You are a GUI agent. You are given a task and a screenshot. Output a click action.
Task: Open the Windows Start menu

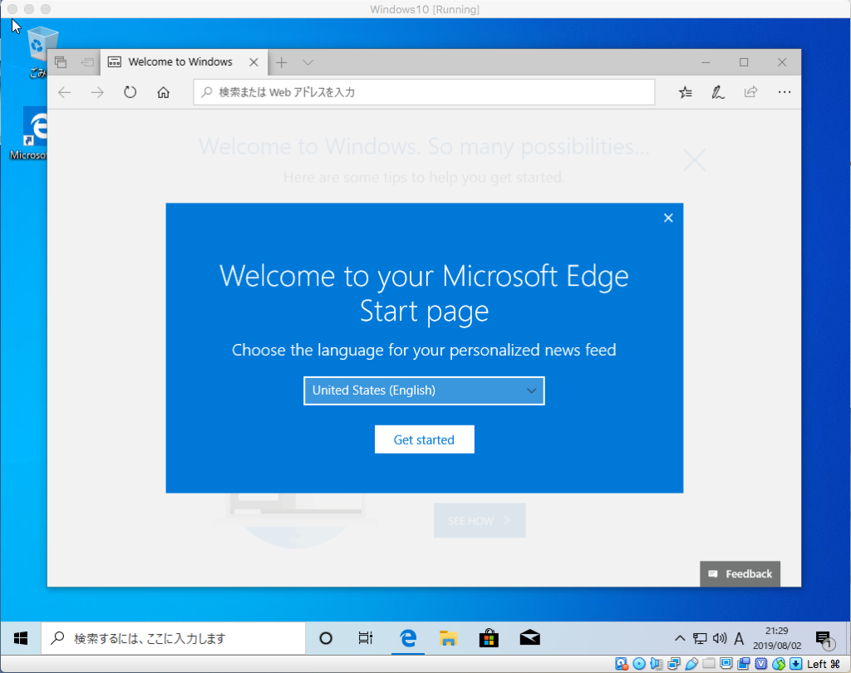coord(21,638)
